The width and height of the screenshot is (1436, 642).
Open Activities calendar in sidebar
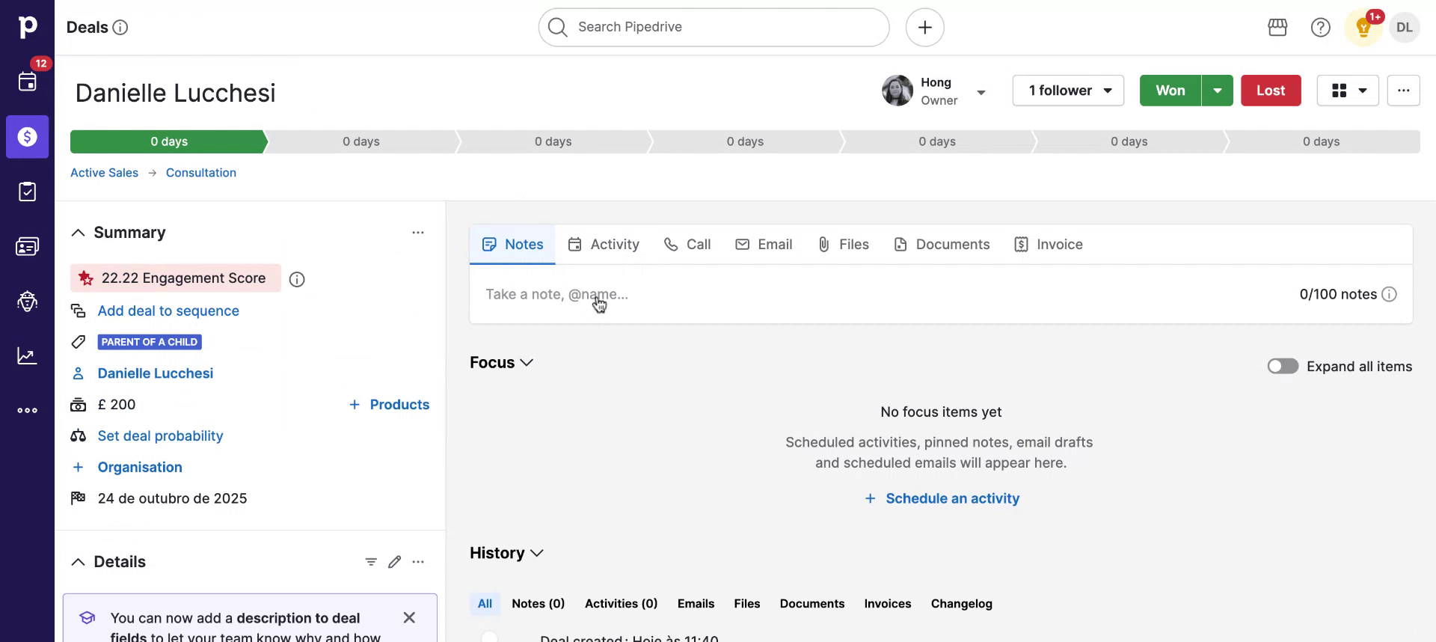click(27, 82)
